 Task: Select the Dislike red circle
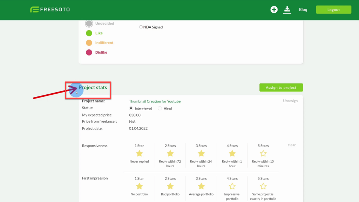89,52
